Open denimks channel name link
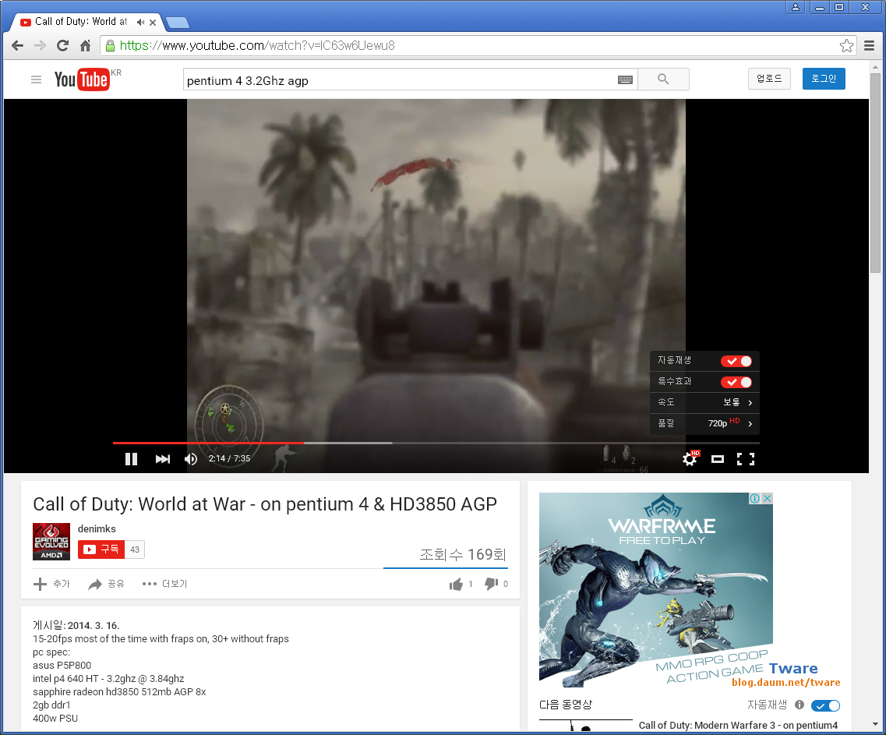 click(97, 529)
